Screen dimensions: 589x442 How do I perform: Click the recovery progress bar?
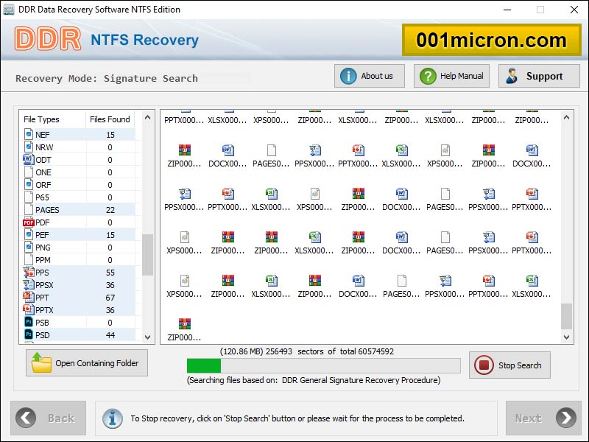324,365
